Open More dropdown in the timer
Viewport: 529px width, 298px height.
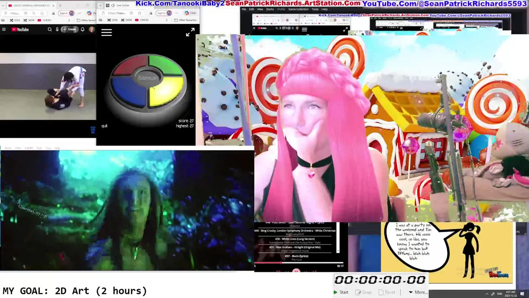click(x=418, y=292)
